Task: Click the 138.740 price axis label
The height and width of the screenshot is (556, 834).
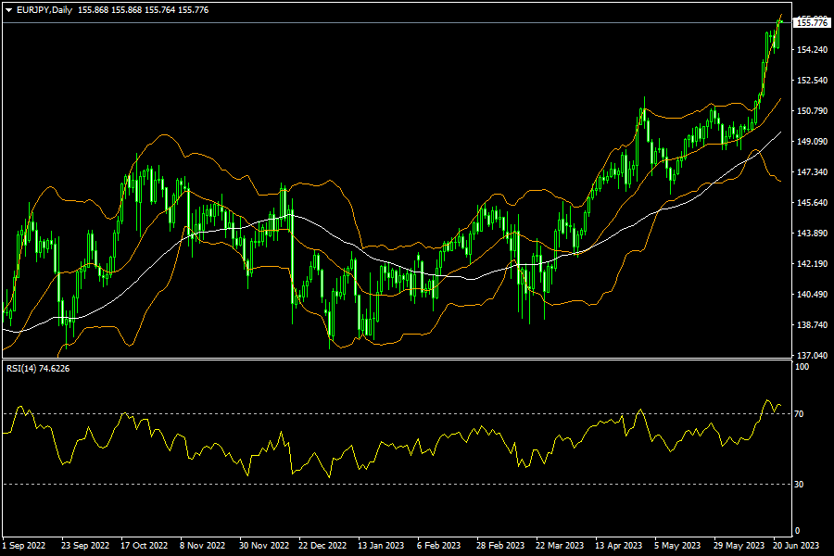Action: (812, 324)
